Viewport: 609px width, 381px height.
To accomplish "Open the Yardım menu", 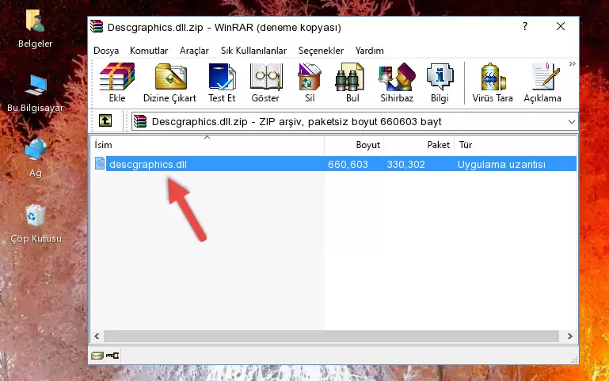I will point(369,51).
